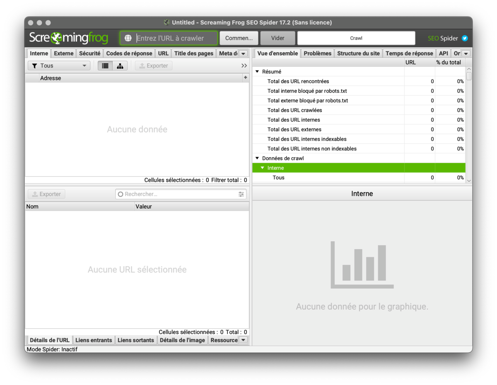Open the Sécurité tab
This screenshot has height=385, width=497.
pos(90,53)
